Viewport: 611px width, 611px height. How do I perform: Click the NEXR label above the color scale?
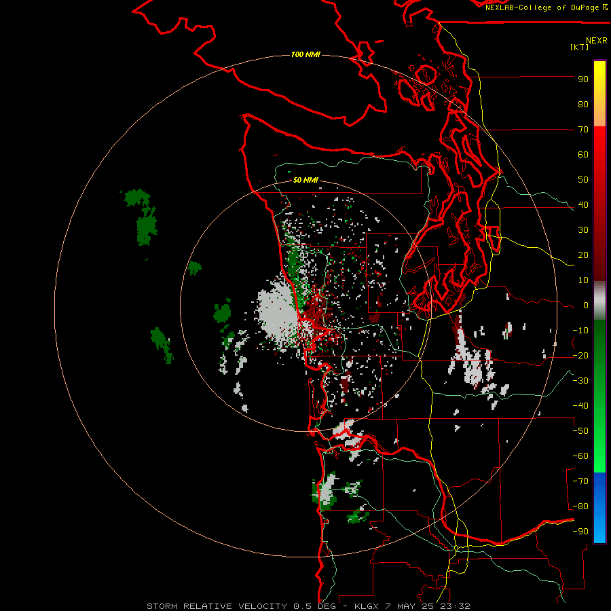pyautogui.click(x=597, y=41)
